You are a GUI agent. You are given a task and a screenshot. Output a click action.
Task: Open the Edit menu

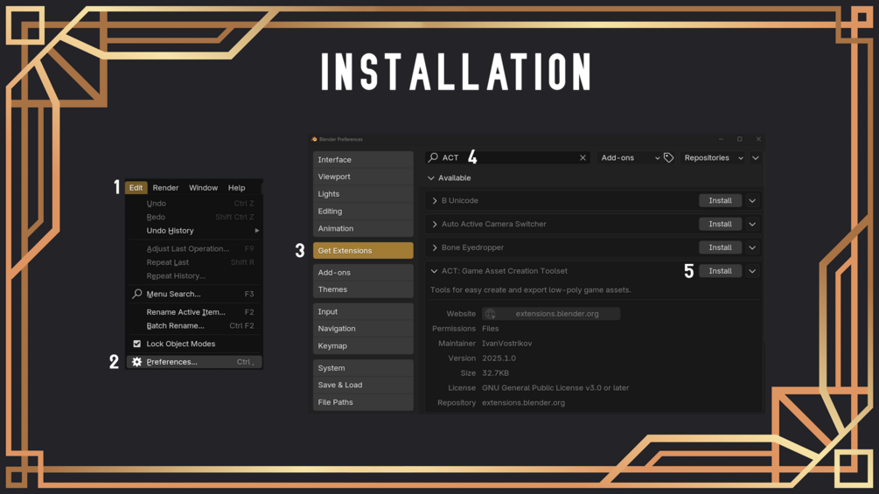click(136, 188)
